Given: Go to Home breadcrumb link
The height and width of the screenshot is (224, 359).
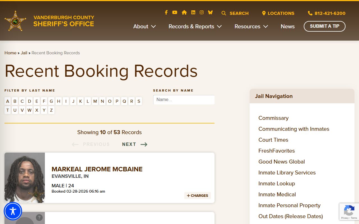Looking at the screenshot, I should [10, 53].
